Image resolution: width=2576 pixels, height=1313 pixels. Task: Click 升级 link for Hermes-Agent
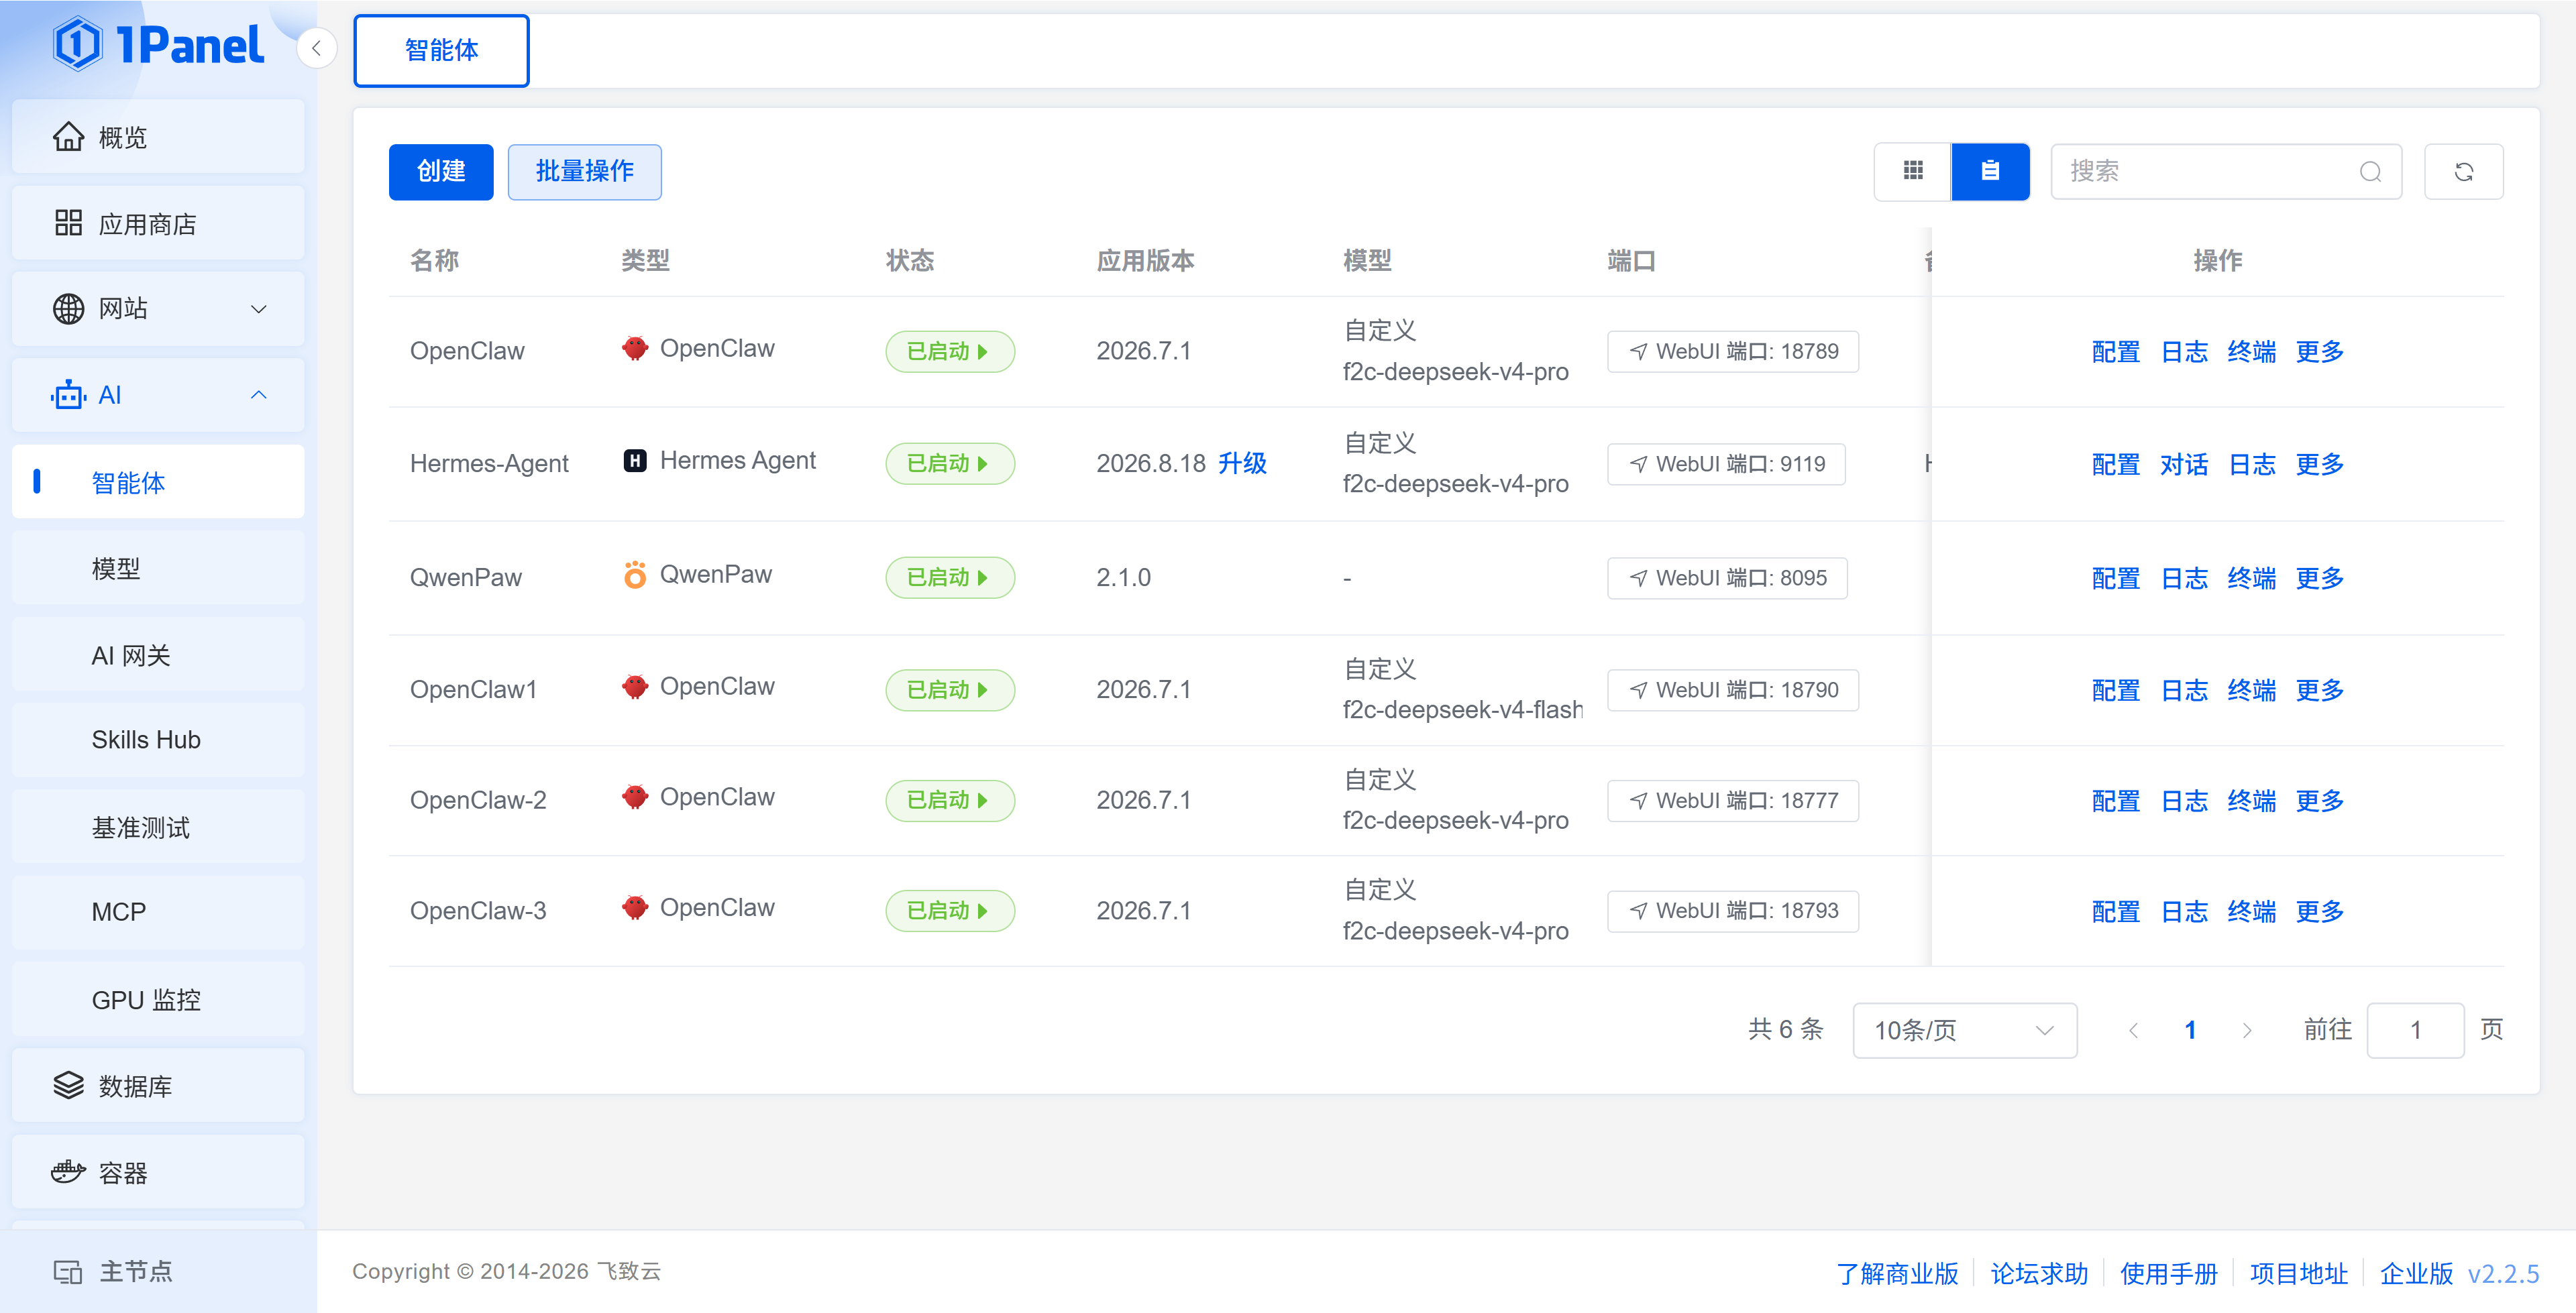(x=1242, y=463)
